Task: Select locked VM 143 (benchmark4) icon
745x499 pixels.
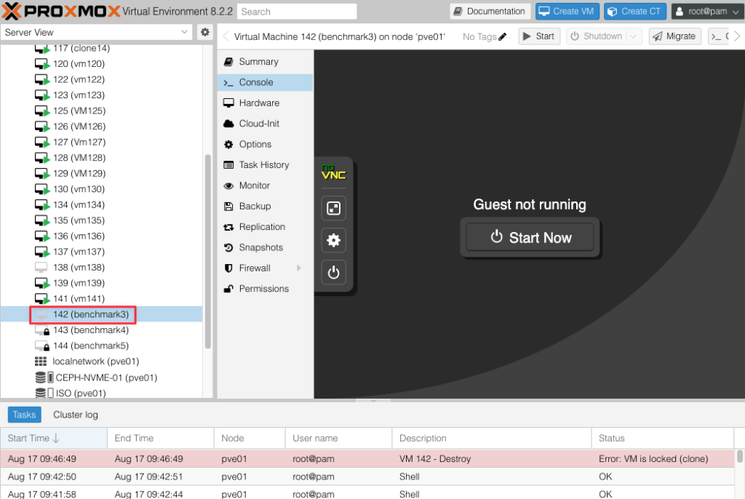Action: [x=42, y=330]
